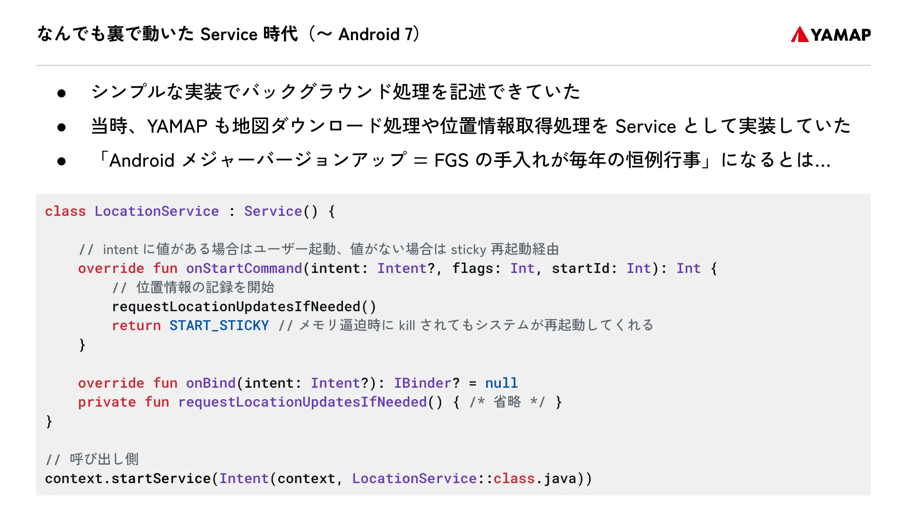
Task: Select the 'START_STICKY' constant
Action: click(219, 325)
